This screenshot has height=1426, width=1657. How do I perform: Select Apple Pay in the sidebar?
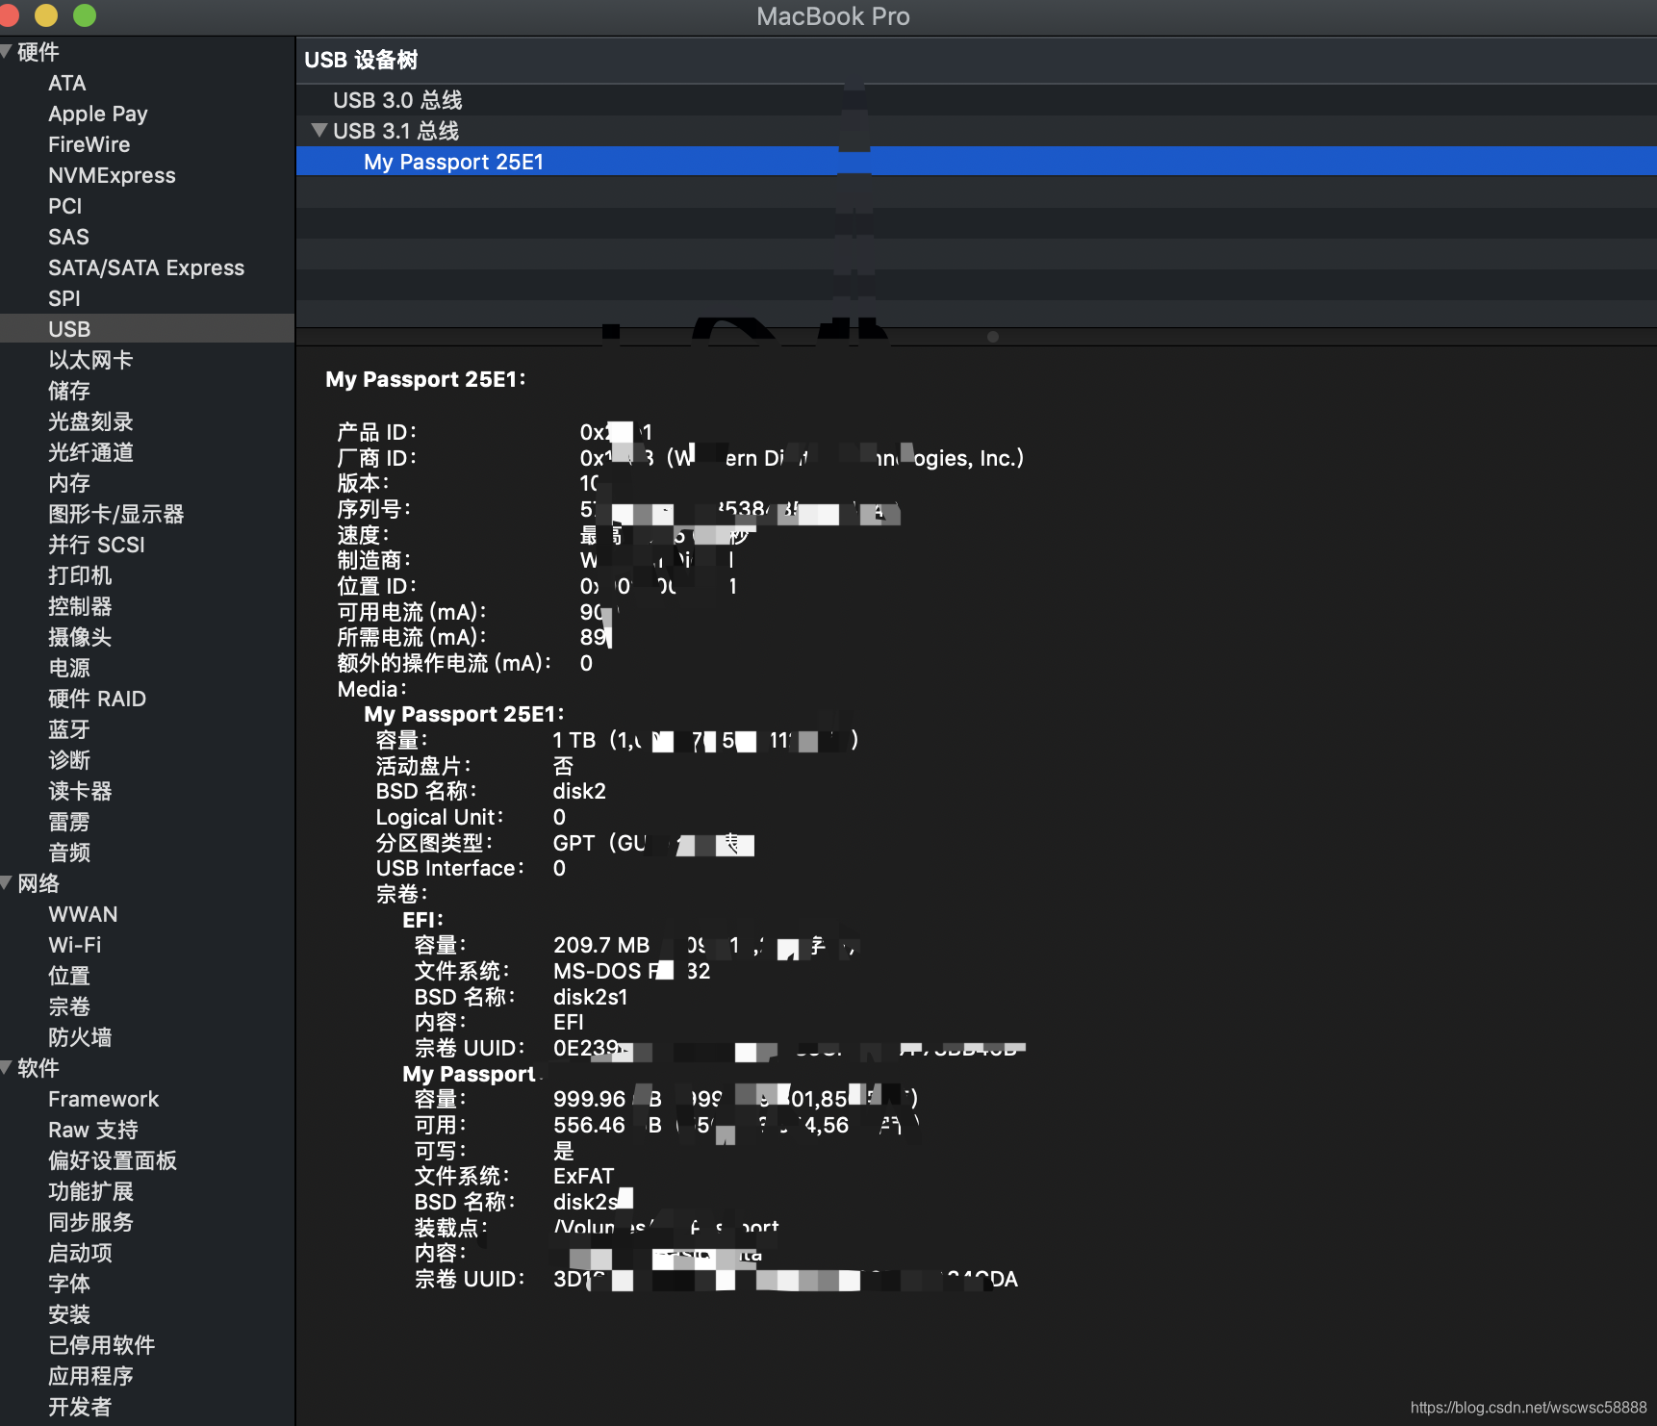pos(98,114)
